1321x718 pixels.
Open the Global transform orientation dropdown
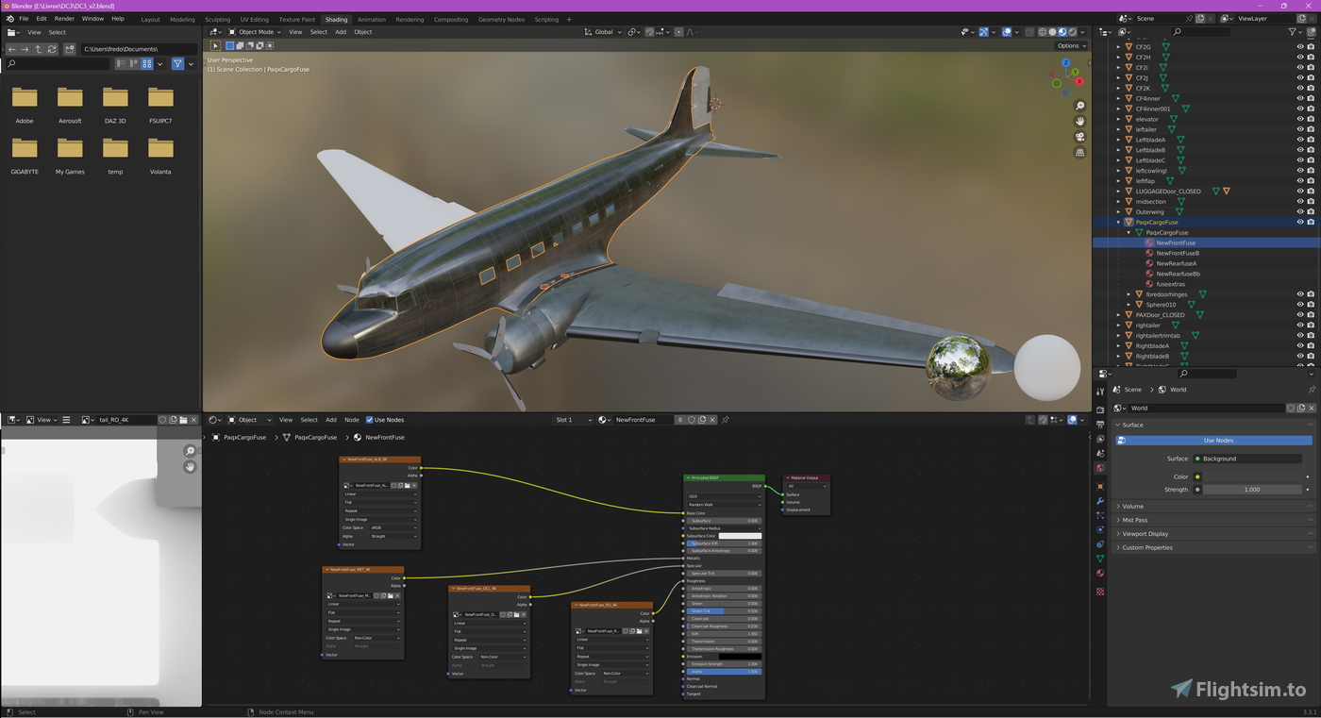pyautogui.click(x=602, y=31)
